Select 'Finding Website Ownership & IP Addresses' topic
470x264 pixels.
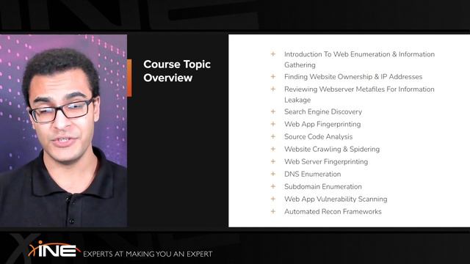coord(353,77)
